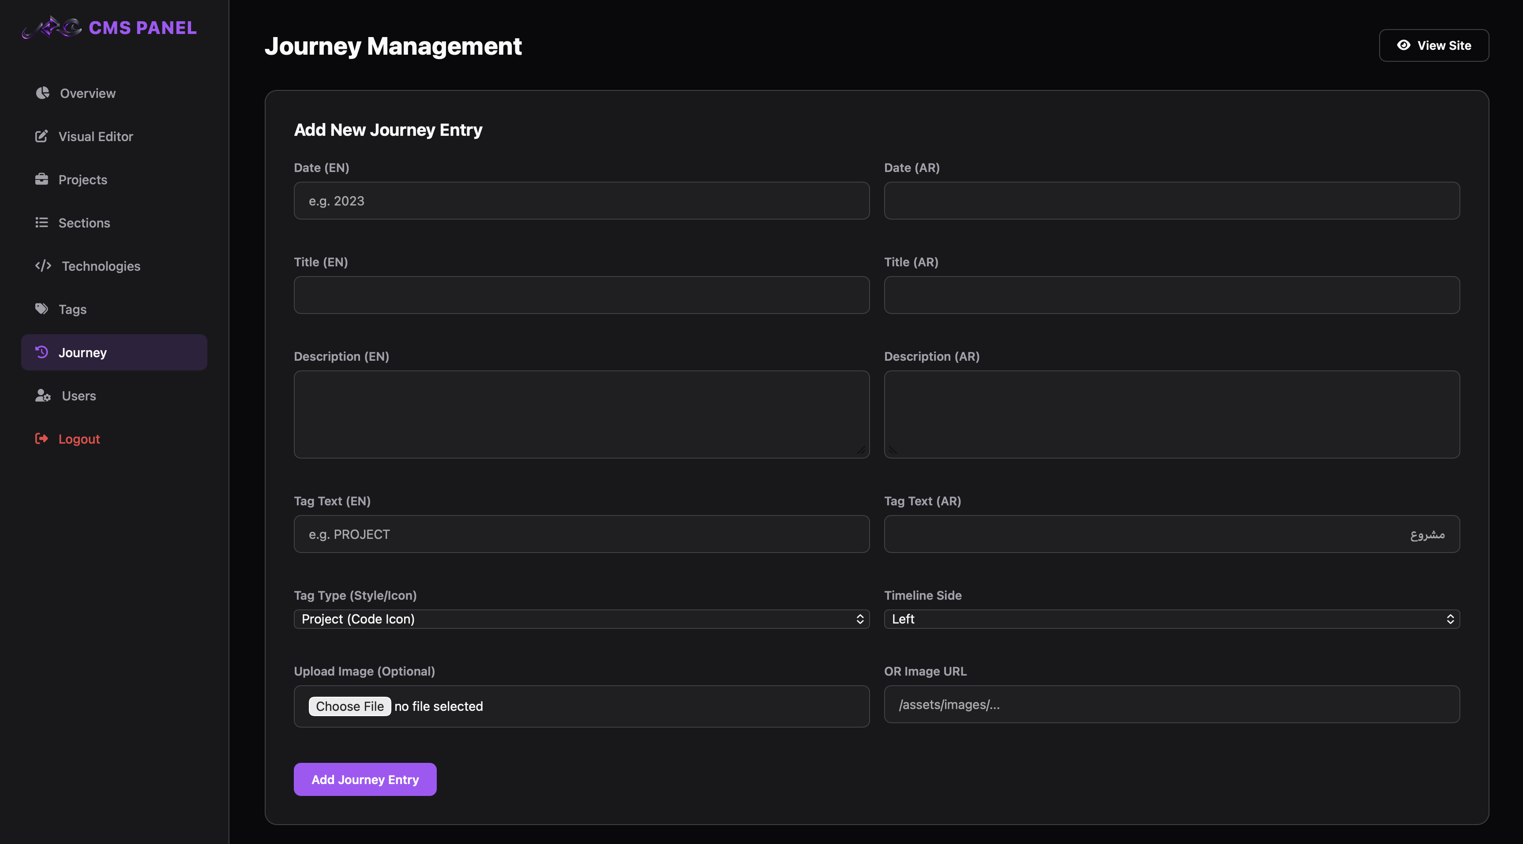
Task: Click the Journey Management heading
Action: (x=393, y=46)
